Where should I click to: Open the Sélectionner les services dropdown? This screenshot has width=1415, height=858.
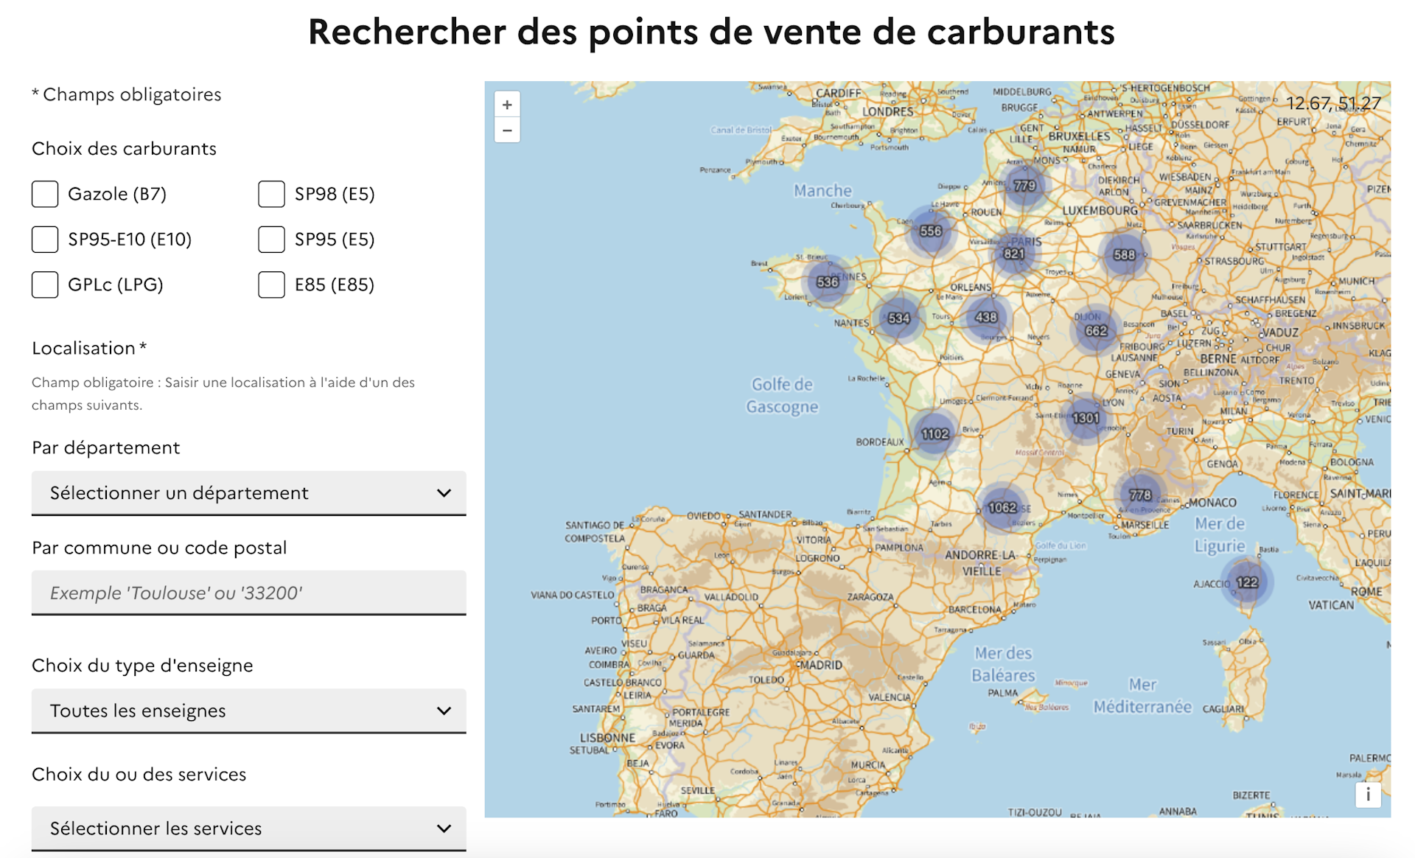(x=248, y=829)
